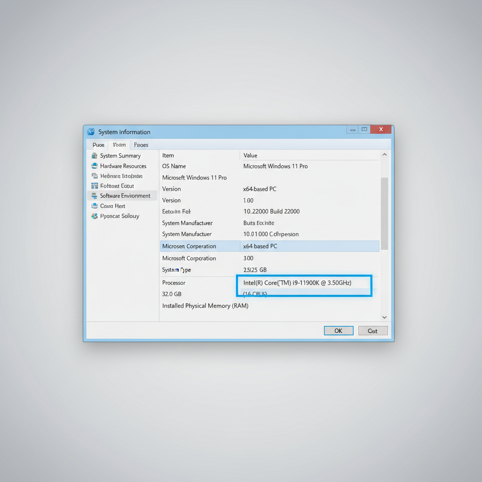The height and width of the screenshot is (482, 482).
Task: Click the Software Environment icon
Action: click(95, 196)
